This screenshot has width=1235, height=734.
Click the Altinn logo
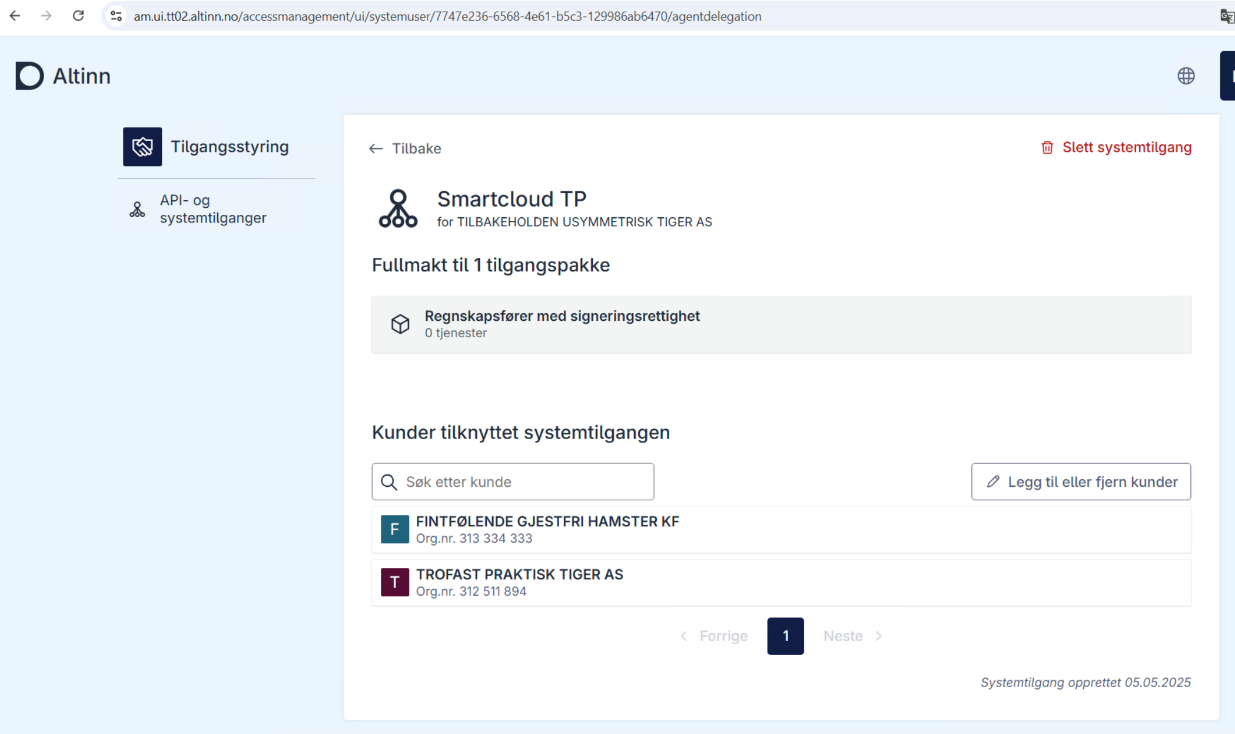pos(63,76)
